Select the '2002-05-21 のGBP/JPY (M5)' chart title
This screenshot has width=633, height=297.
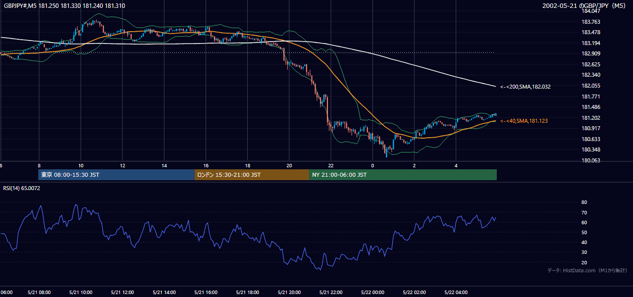coord(585,5)
